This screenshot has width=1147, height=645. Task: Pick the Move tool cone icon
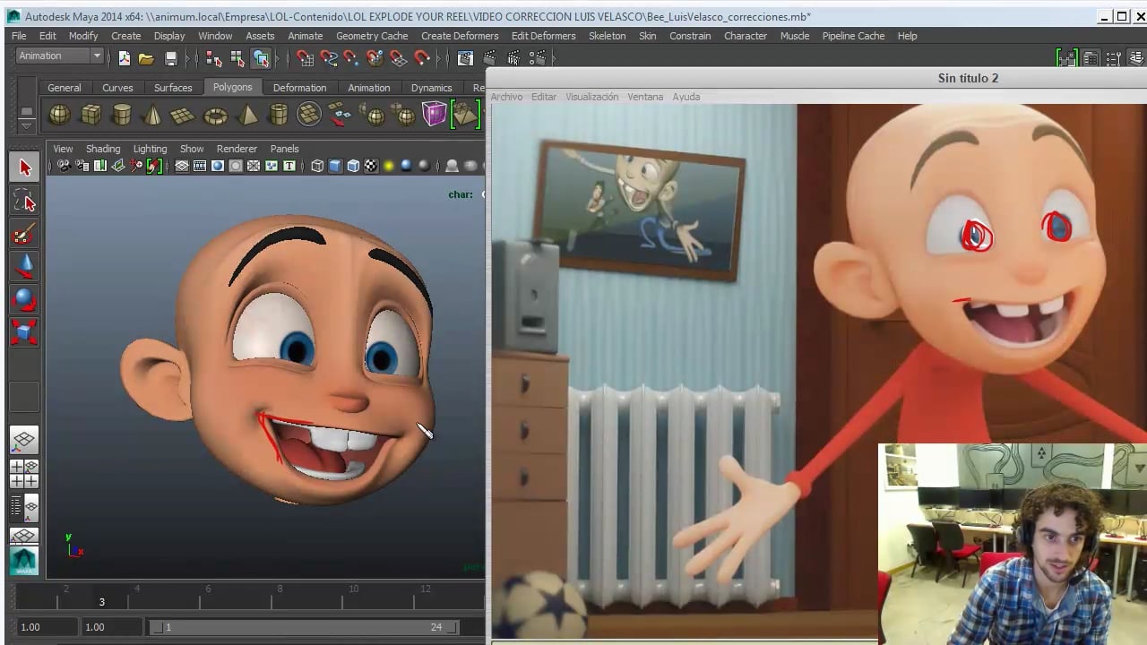click(x=24, y=266)
